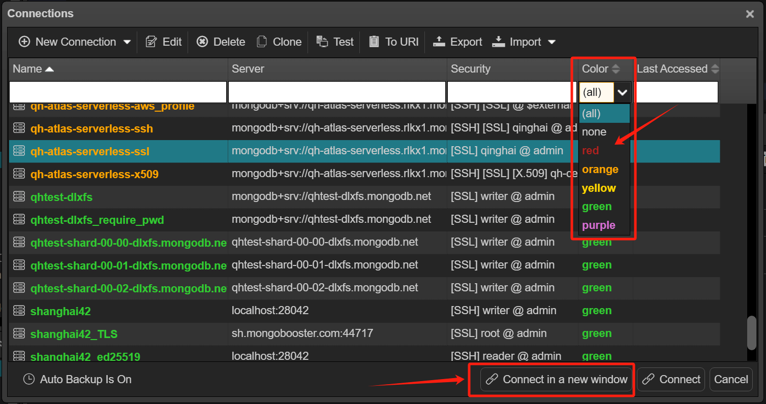766x404 pixels.
Task: Click the server icon beside qhtest-shard-00-00
Action: click(x=19, y=242)
